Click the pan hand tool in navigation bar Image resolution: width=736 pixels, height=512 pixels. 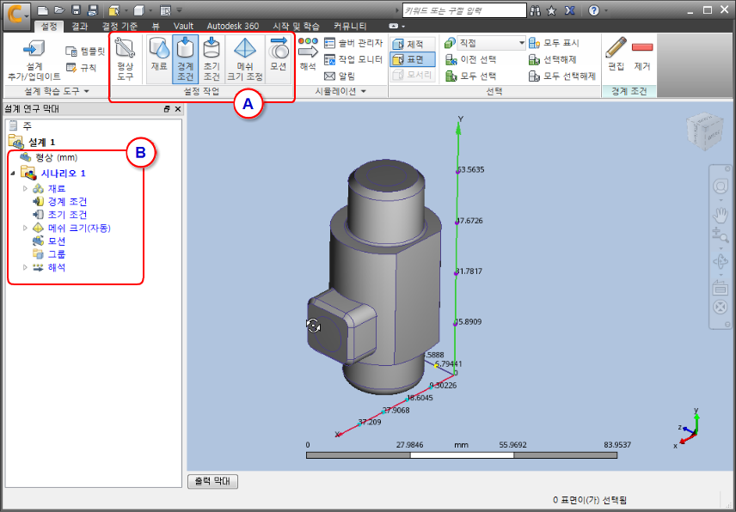[x=721, y=216]
